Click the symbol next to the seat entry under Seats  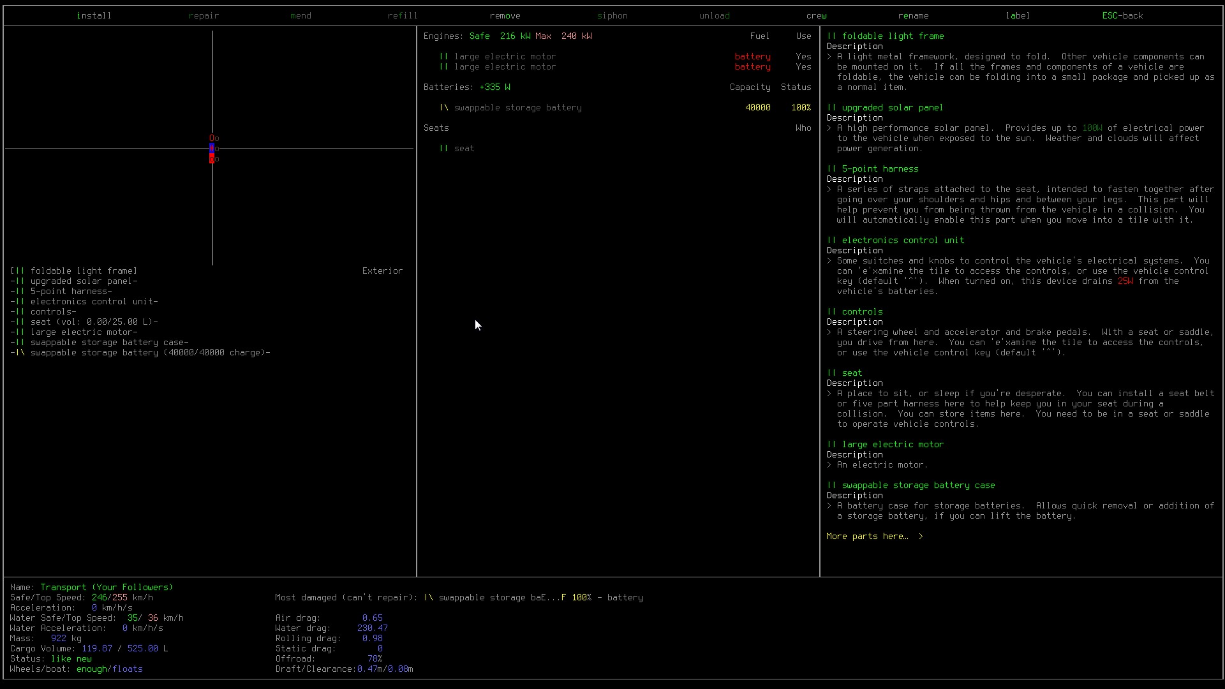click(443, 149)
